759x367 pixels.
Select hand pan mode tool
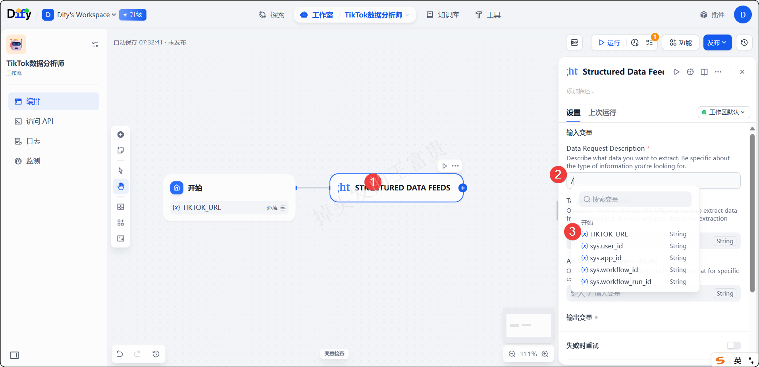[x=121, y=186]
